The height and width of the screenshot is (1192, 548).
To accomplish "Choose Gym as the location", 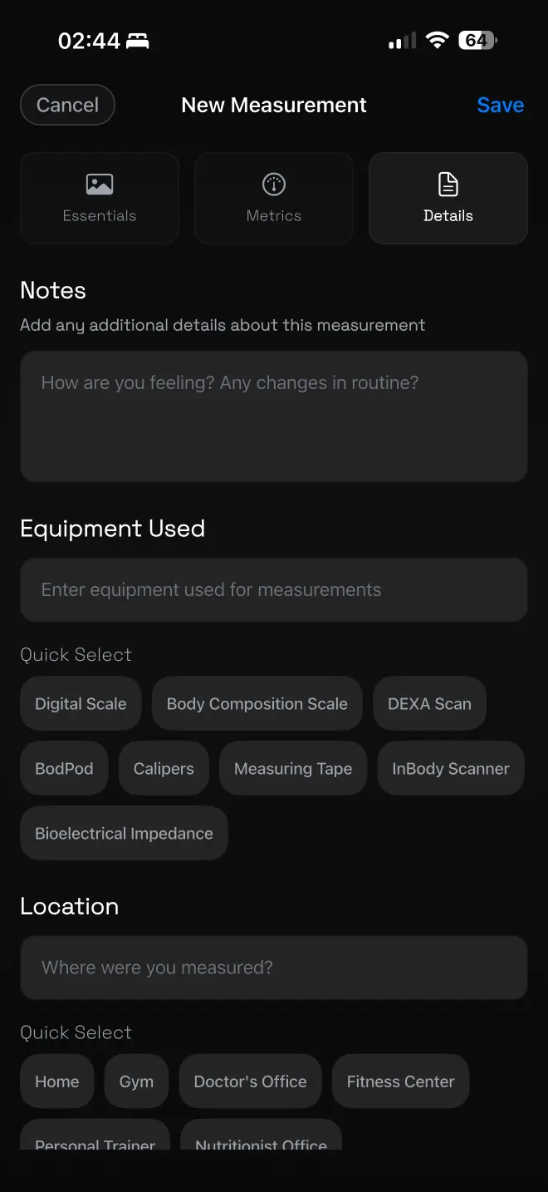I will click(x=136, y=1081).
